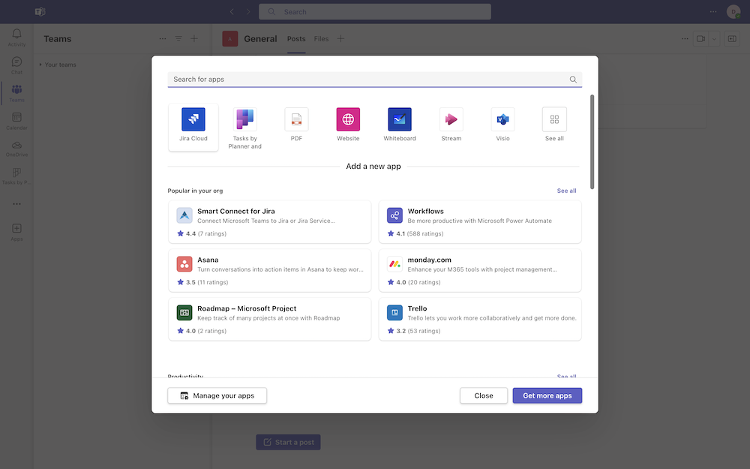Pick the Whiteboard app tile

[x=400, y=125]
